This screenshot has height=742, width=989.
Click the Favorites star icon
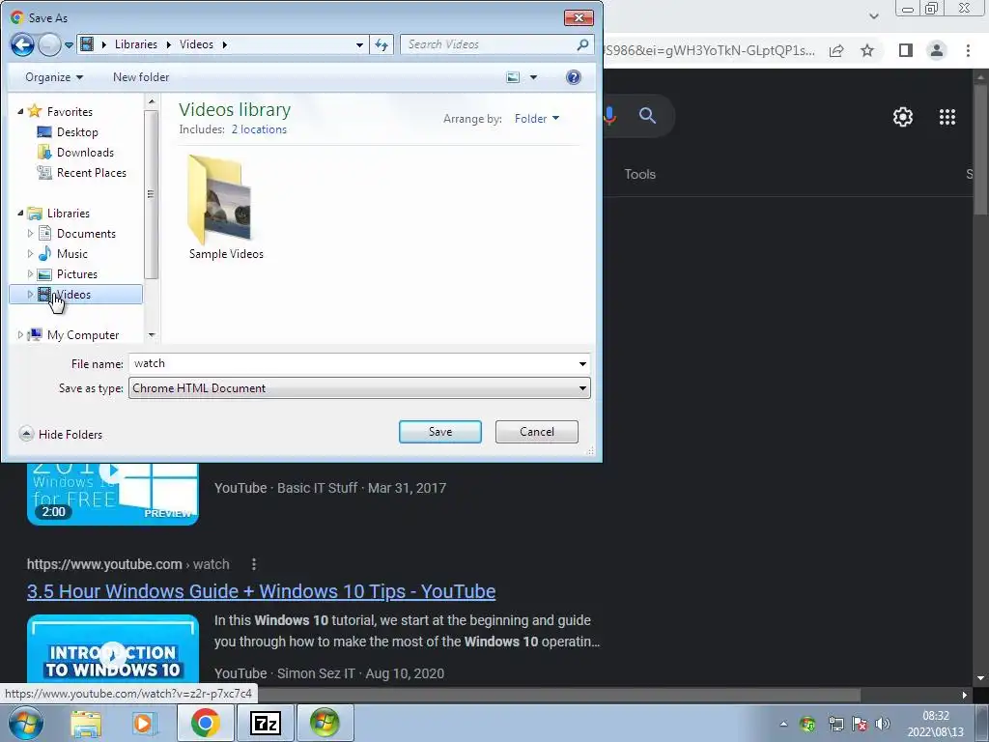35,111
